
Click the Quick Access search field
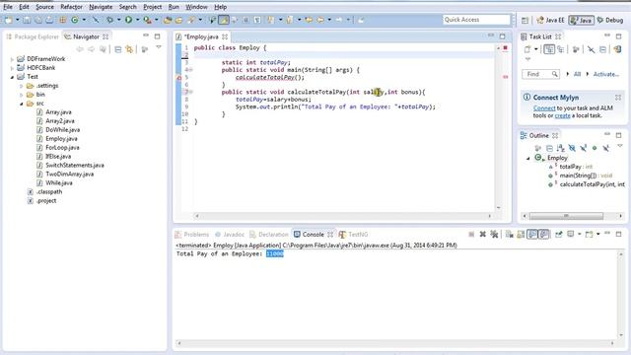tap(476, 20)
